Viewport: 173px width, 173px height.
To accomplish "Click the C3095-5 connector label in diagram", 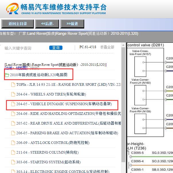I will (x=137, y=153).
